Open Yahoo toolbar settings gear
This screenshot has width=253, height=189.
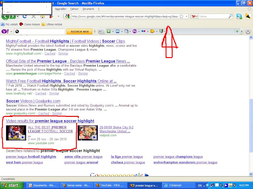coord(248,31)
